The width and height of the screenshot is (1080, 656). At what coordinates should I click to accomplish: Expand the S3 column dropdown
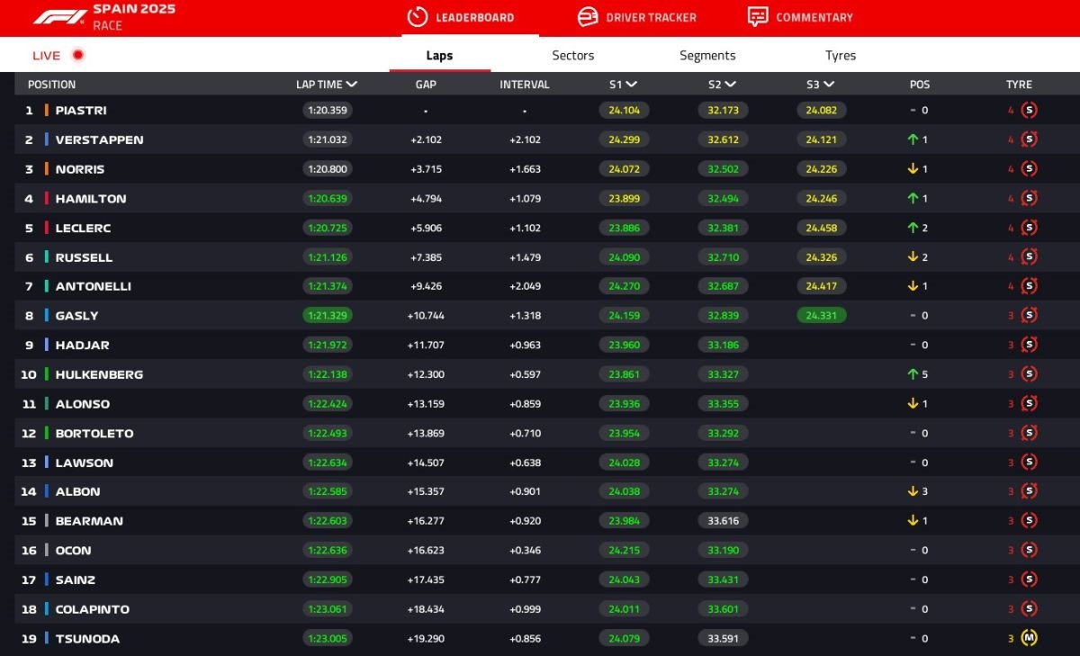pos(828,85)
